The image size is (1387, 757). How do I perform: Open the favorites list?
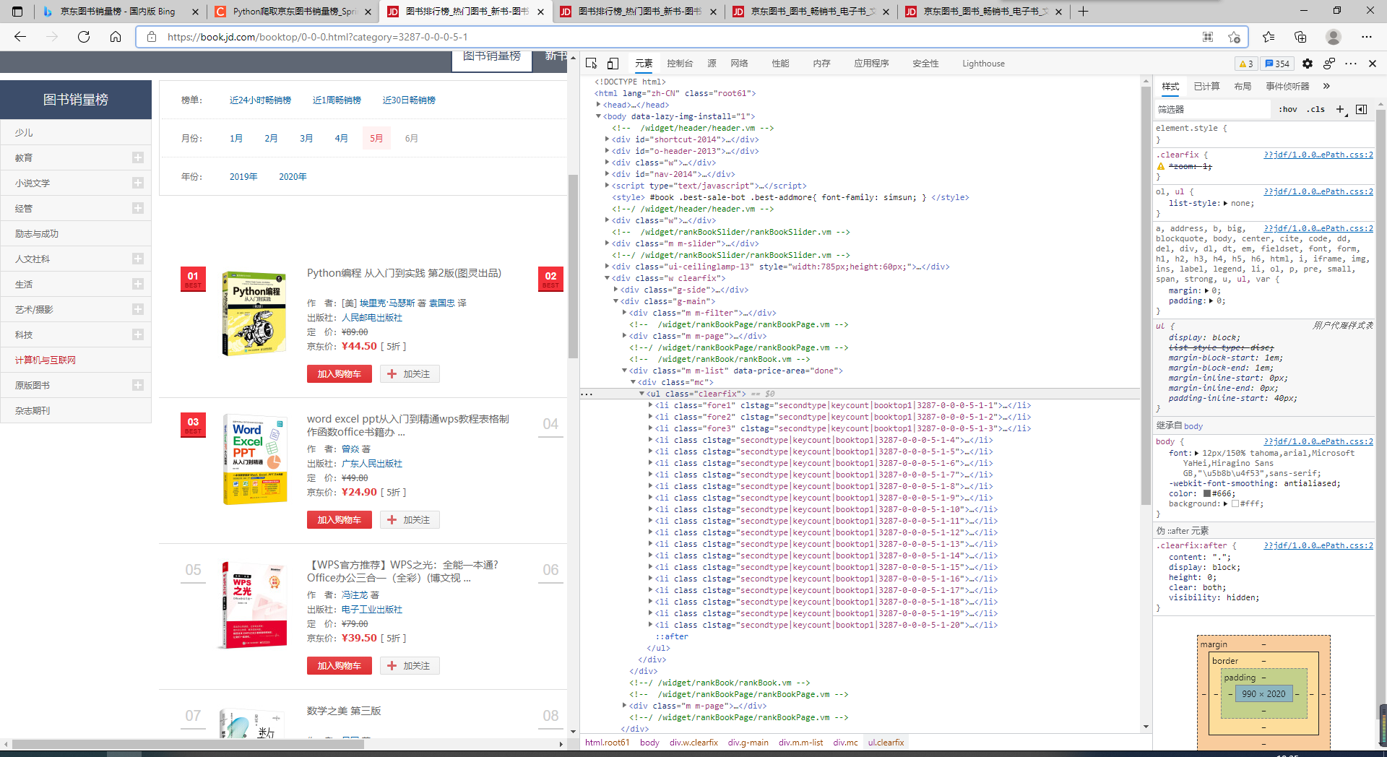click(x=1269, y=37)
